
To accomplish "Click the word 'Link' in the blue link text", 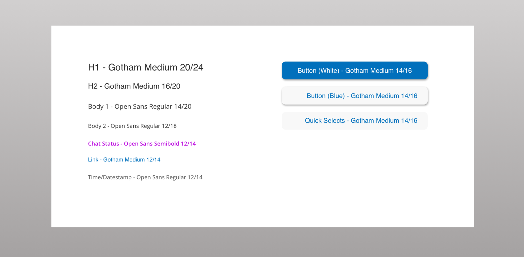I will pyautogui.click(x=93, y=160).
